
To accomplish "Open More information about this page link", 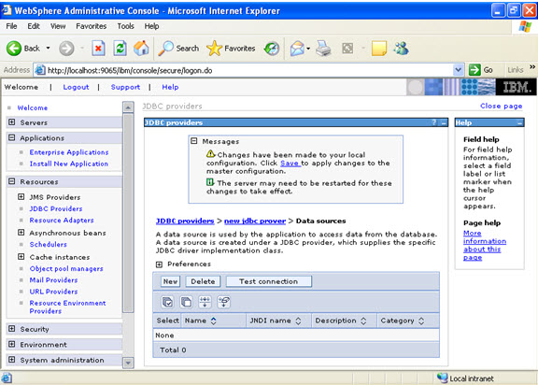I will click(485, 245).
